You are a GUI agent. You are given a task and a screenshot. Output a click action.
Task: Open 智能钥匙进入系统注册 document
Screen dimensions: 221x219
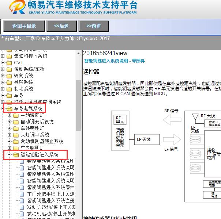coord(51,200)
